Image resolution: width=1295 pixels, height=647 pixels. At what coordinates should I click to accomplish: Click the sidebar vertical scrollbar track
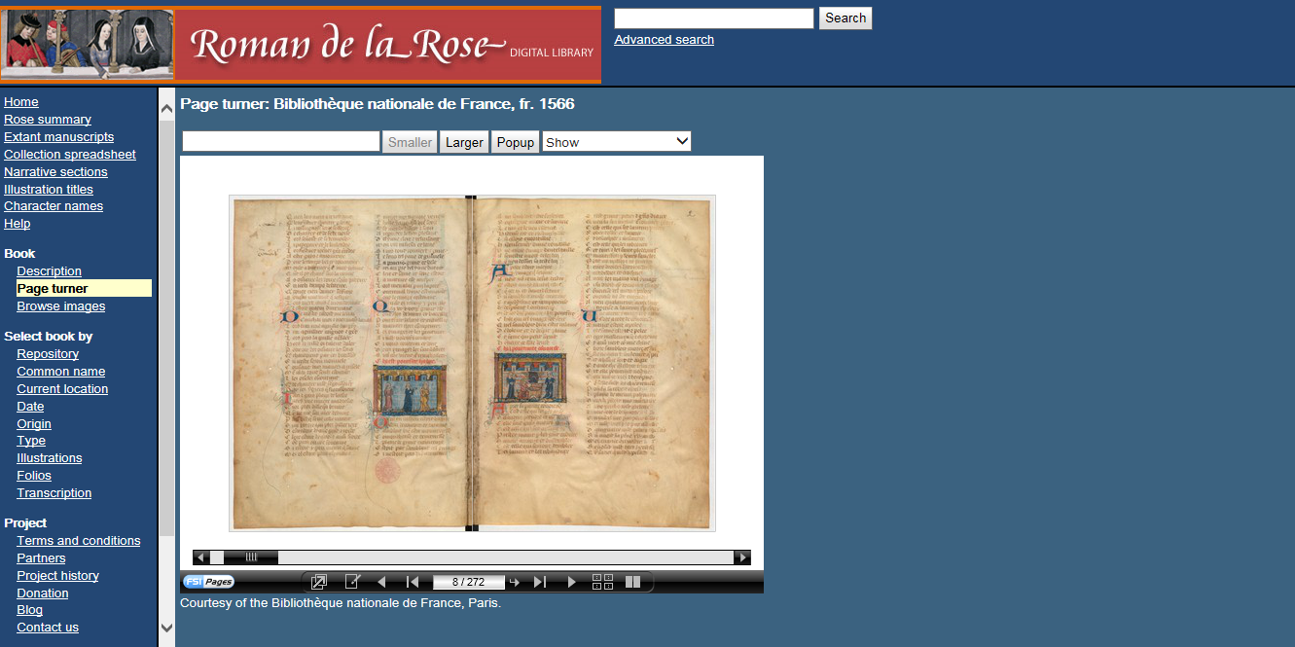[166, 370]
